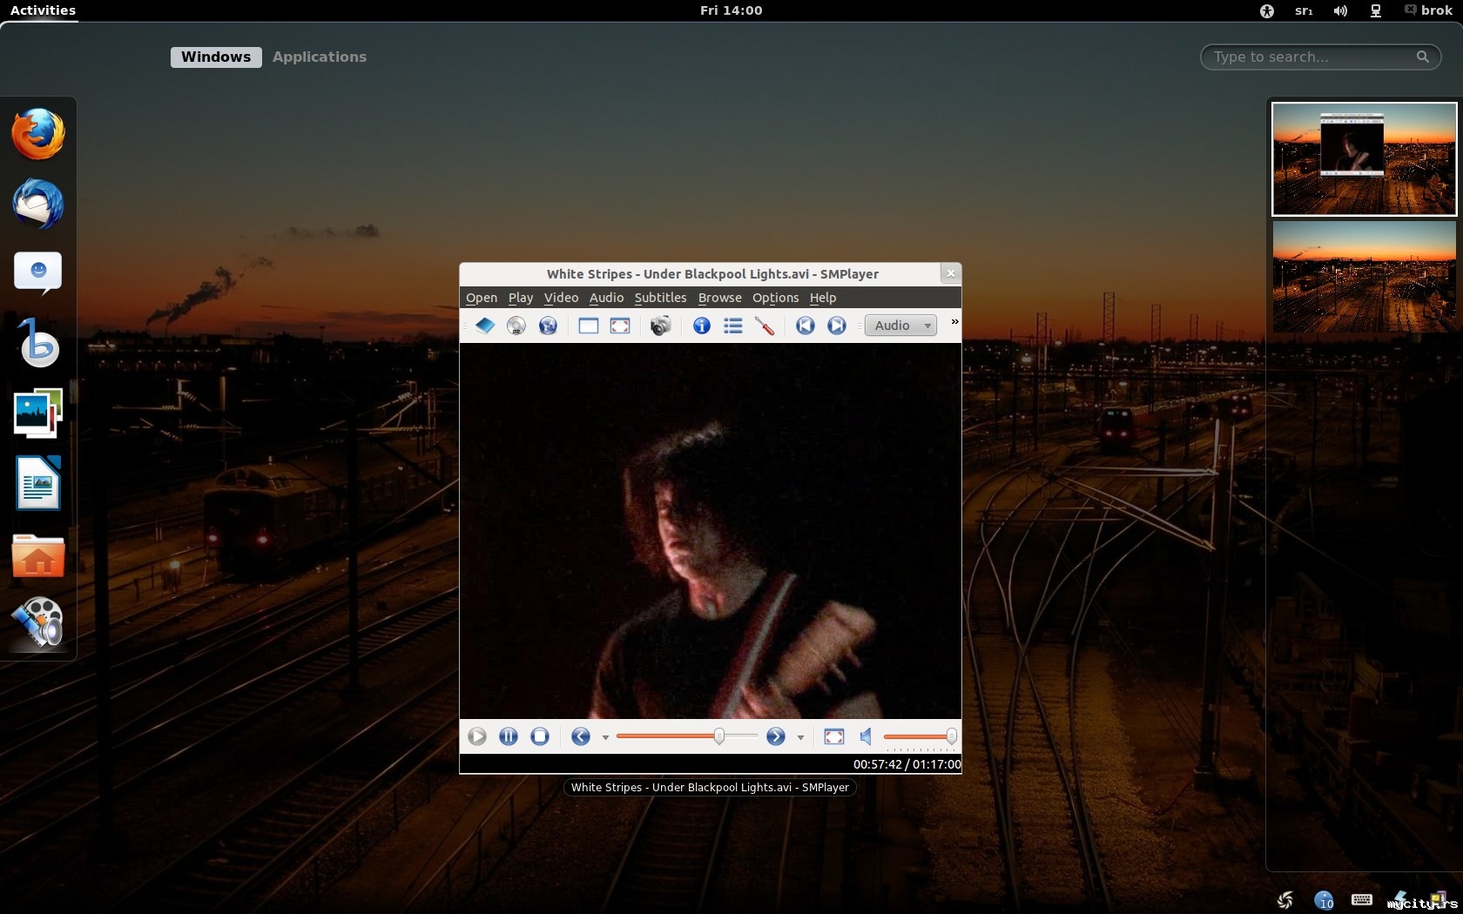Mute audio via the speaker icon

click(866, 736)
